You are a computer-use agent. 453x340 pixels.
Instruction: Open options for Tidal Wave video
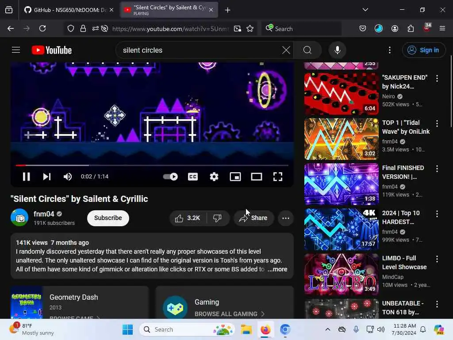pos(437,124)
